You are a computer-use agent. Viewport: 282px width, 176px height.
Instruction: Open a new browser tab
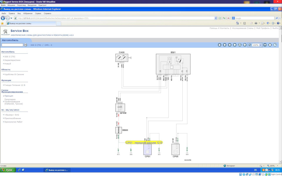(59, 23)
